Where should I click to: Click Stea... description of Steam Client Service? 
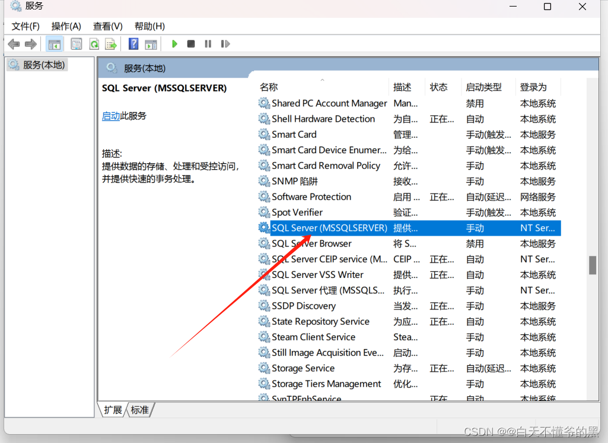point(406,337)
